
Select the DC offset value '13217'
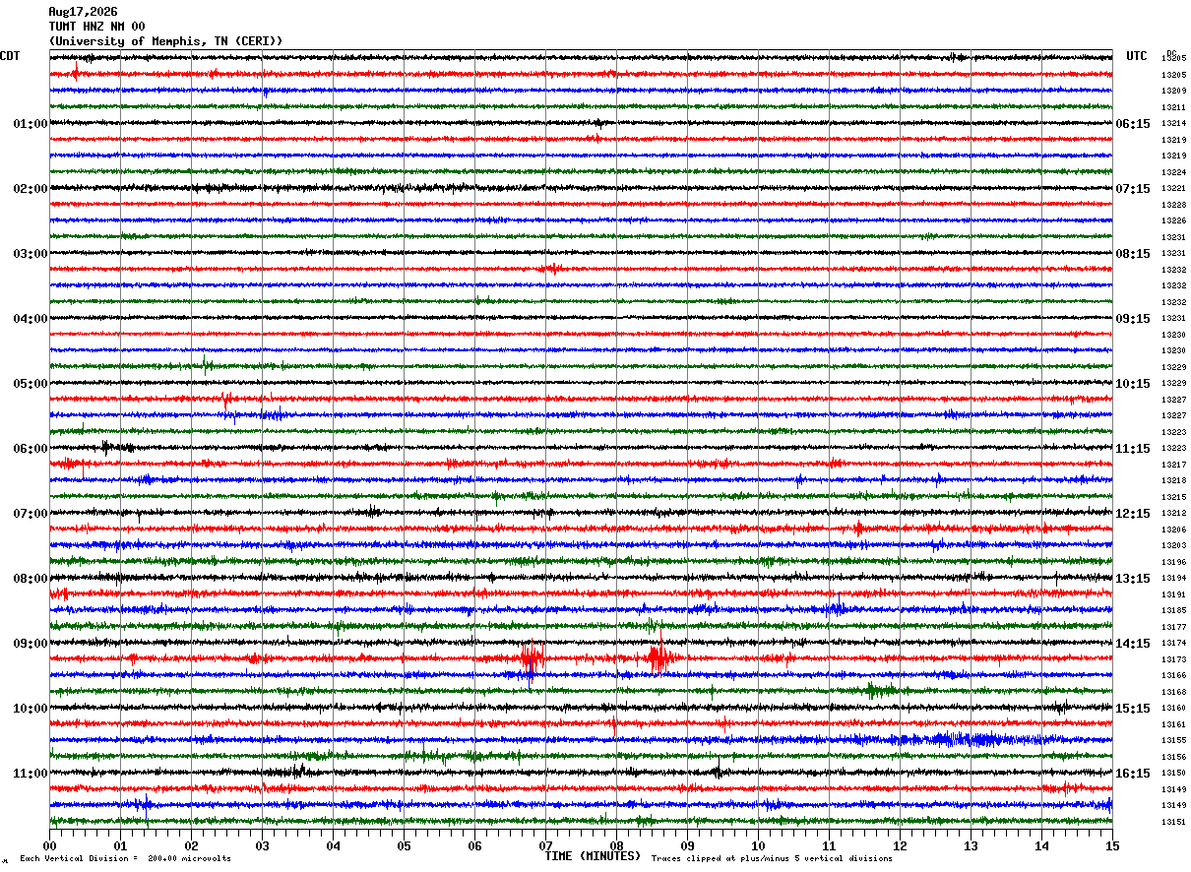coord(1173,465)
